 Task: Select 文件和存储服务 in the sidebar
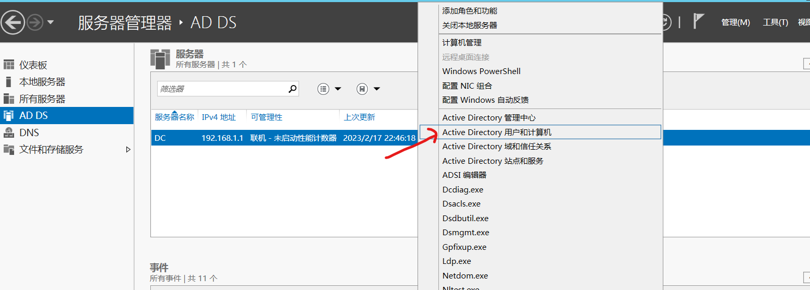[x=51, y=150]
